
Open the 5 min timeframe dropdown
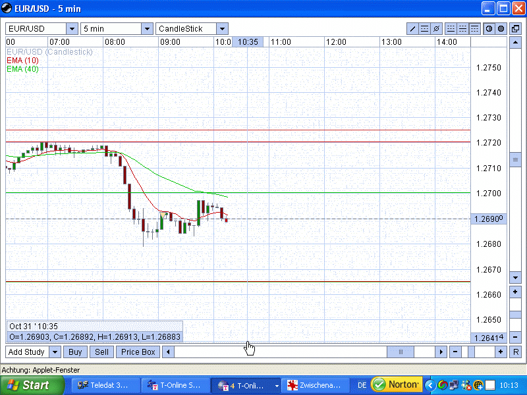click(147, 29)
